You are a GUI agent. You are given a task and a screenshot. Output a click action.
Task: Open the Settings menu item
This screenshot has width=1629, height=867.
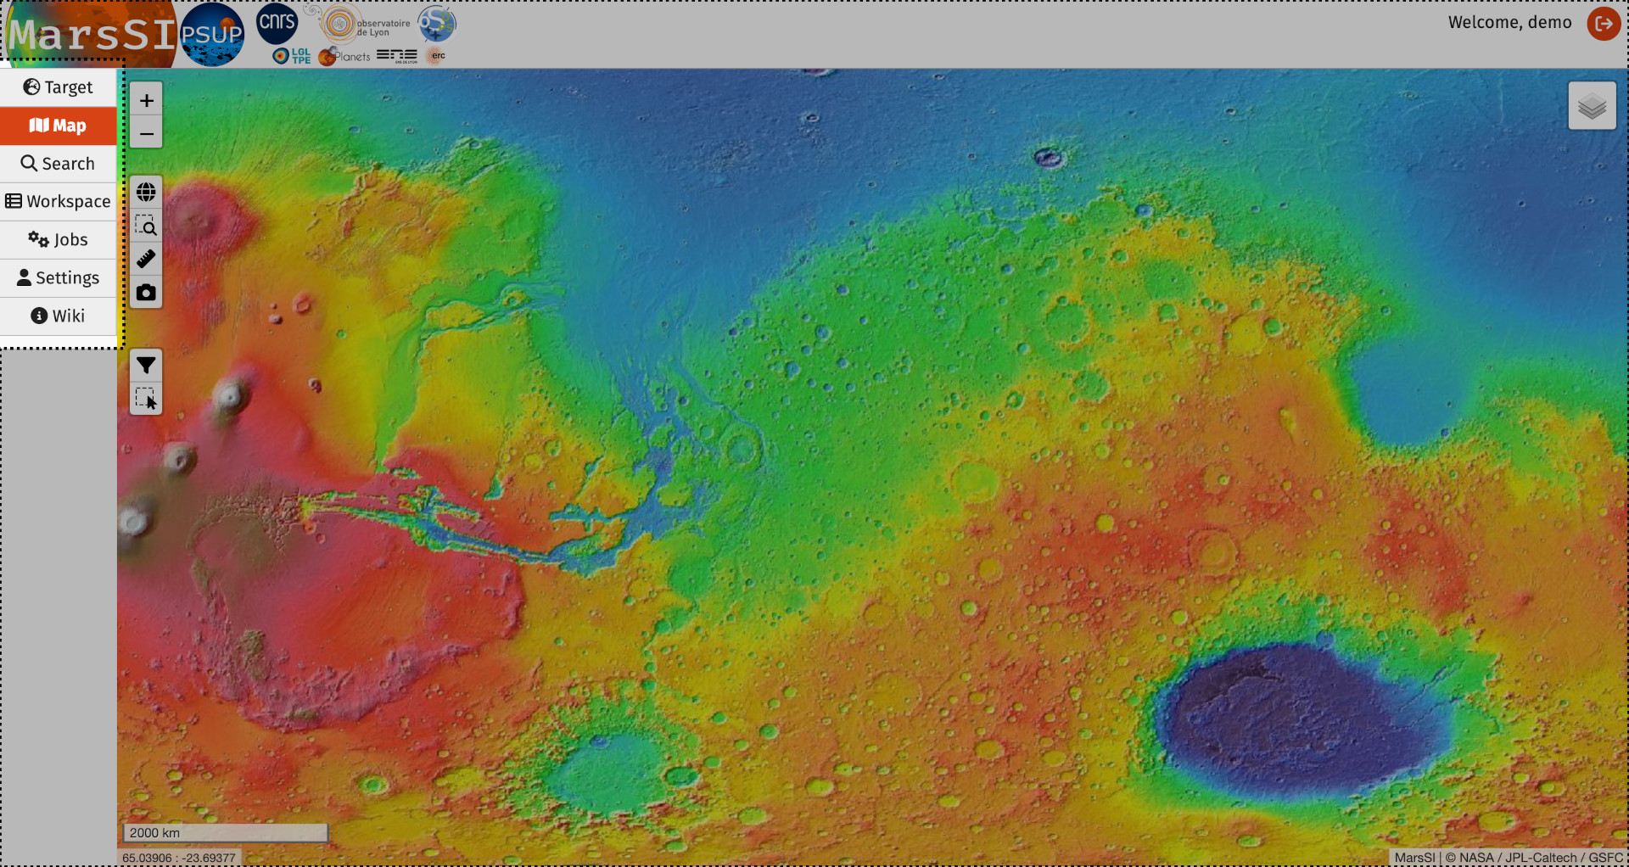tap(59, 278)
